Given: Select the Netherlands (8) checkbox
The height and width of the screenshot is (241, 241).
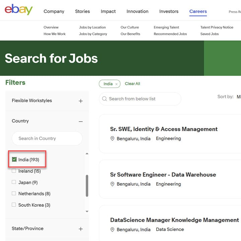Looking at the screenshot, I should click(x=14, y=194).
